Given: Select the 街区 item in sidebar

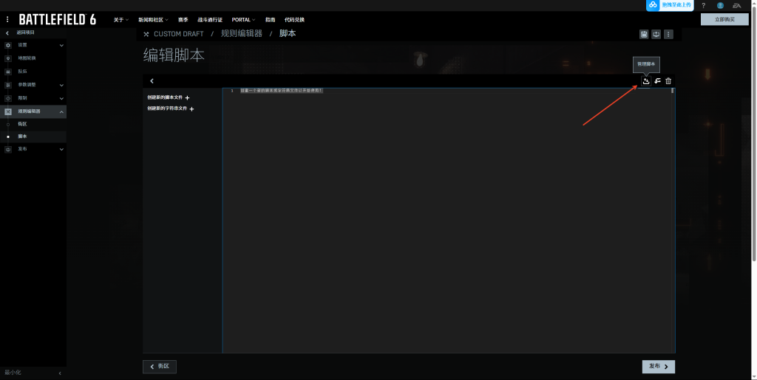Looking at the screenshot, I should point(22,124).
